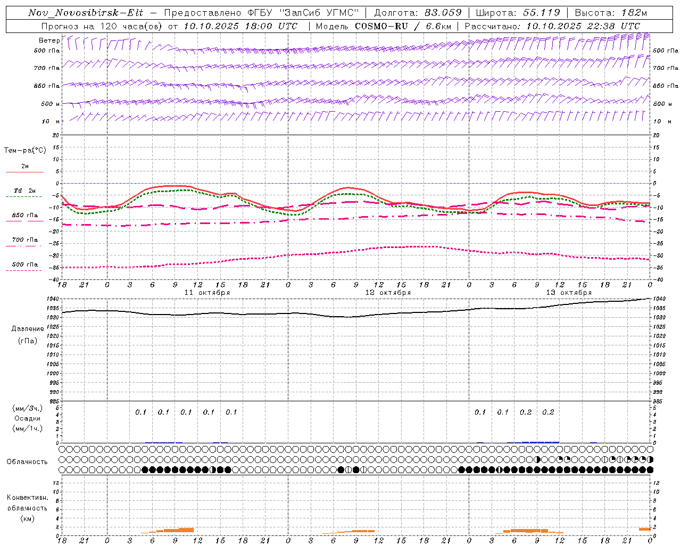Click the station name Nov_Novosibirsk-Elt

click(x=85, y=13)
